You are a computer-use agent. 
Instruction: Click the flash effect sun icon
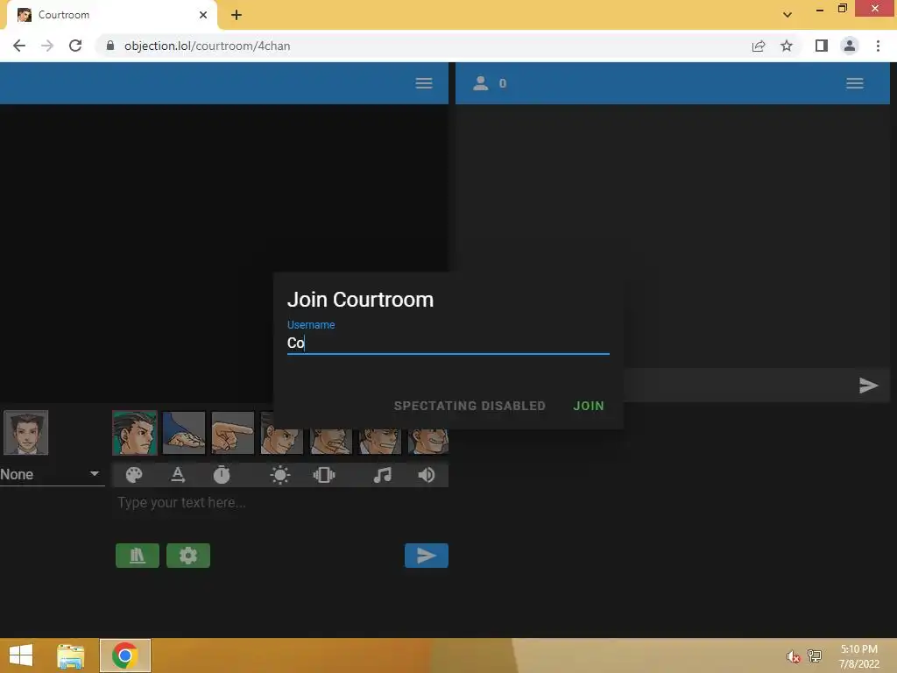[x=280, y=475]
